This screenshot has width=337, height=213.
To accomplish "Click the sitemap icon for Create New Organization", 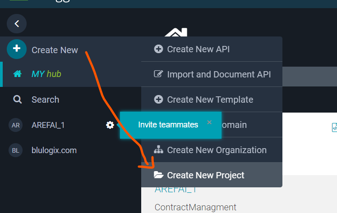I will [158, 150].
